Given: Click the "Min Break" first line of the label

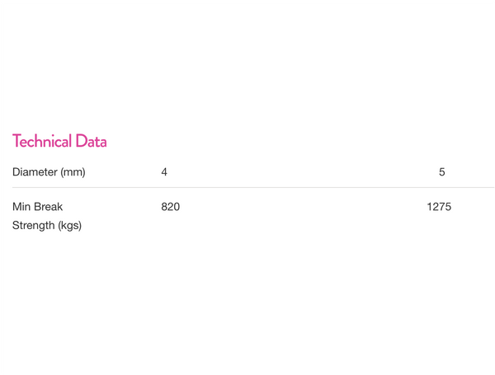Looking at the screenshot, I should (37, 207).
